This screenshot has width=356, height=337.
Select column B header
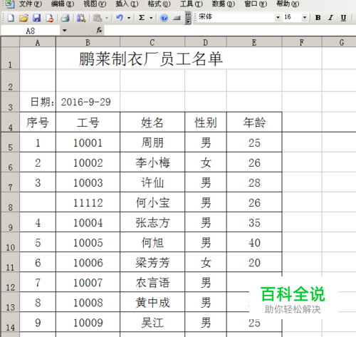pyautogui.click(x=88, y=42)
